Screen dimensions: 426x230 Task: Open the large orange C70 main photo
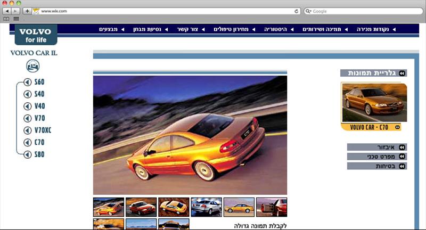(x=190, y=135)
